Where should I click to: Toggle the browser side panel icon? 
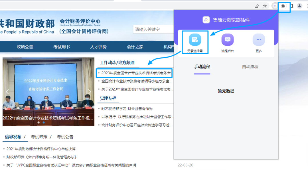point(292,6)
